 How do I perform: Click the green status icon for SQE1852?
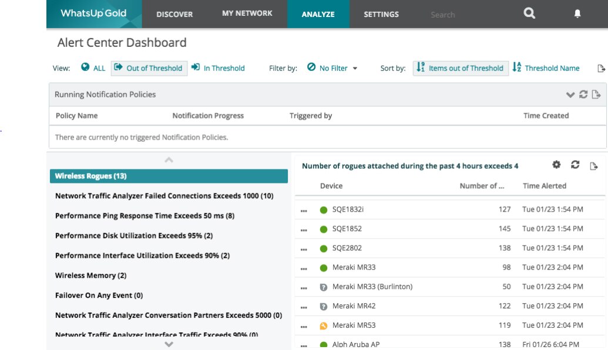pos(324,229)
